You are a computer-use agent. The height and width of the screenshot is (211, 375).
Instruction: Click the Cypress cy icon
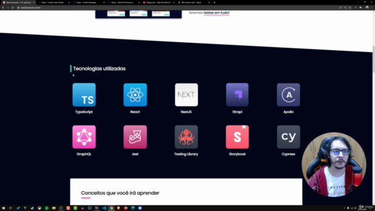pyautogui.click(x=288, y=137)
